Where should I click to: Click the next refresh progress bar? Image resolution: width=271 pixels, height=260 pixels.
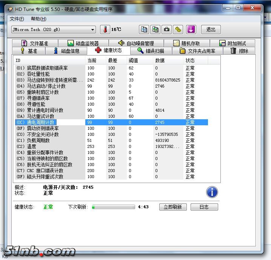(113, 207)
